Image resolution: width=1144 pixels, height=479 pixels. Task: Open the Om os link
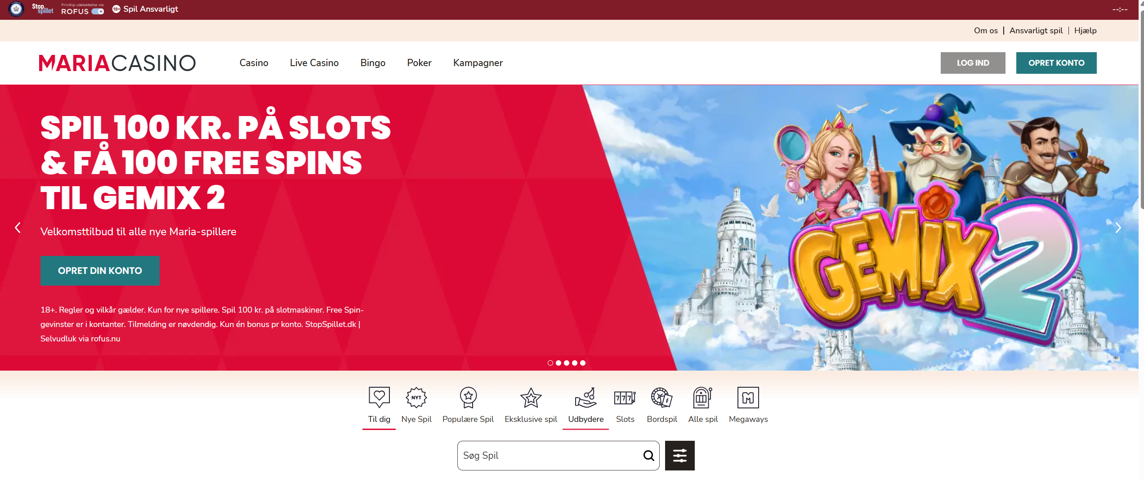point(986,31)
